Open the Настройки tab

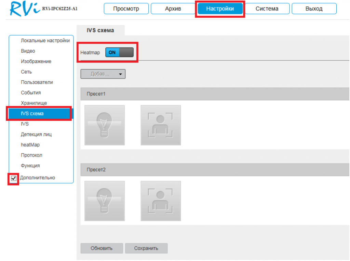click(220, 9)
